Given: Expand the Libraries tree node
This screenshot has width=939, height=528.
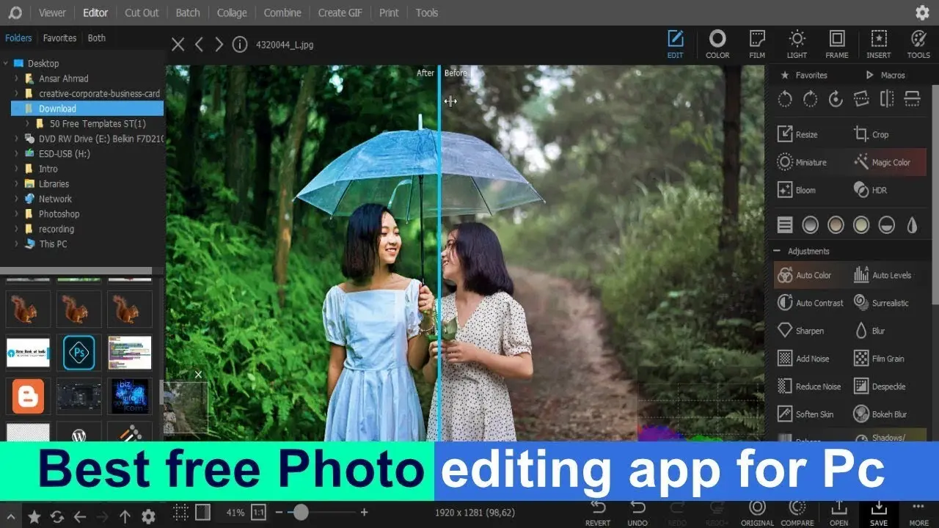Looking at the screenshot, I should pyautogui.click(x=17, y=184).
